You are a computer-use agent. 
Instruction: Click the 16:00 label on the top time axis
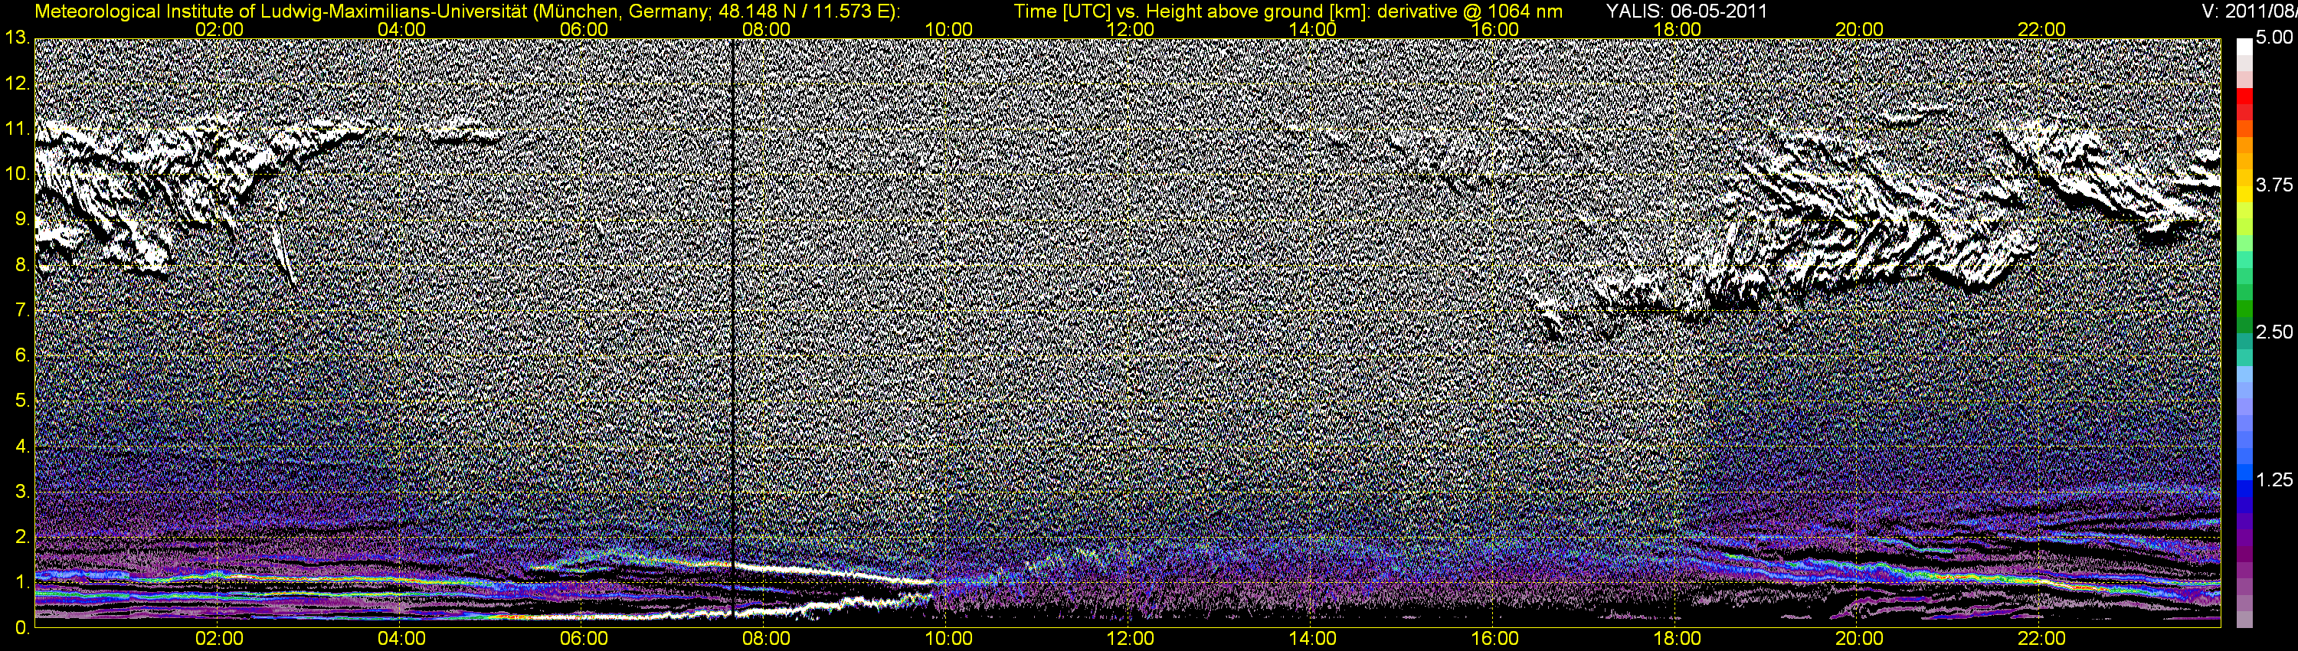(1495, 29)
